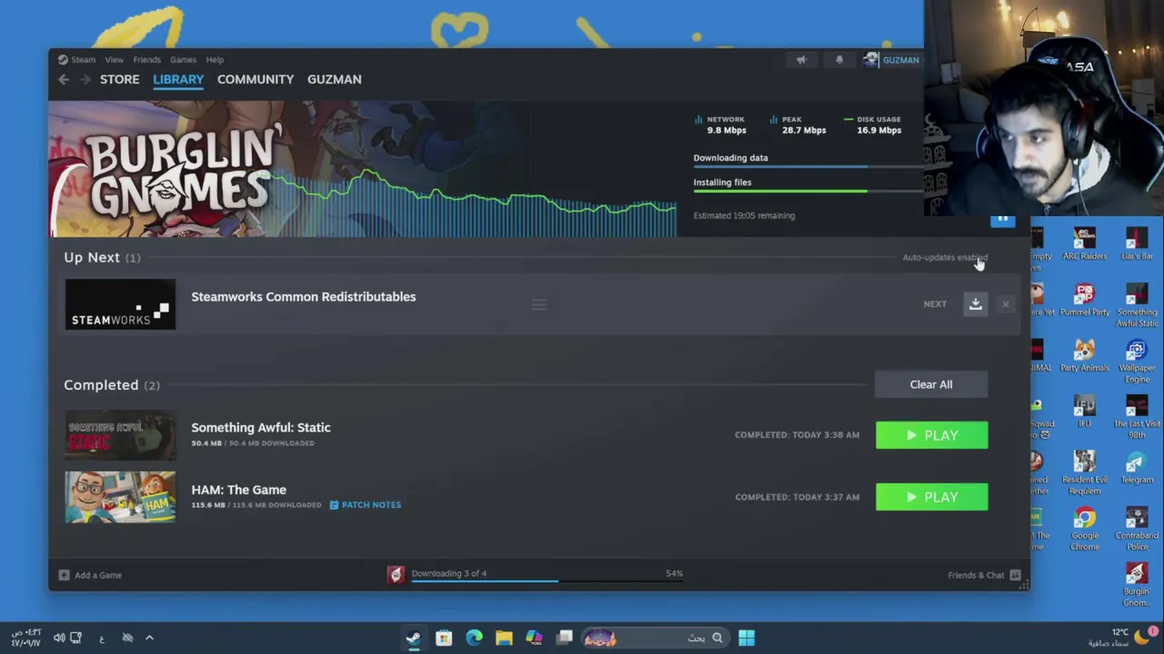Click the taskbar clock
Screen dimensions: 1164x654
(x=25, y=638)
